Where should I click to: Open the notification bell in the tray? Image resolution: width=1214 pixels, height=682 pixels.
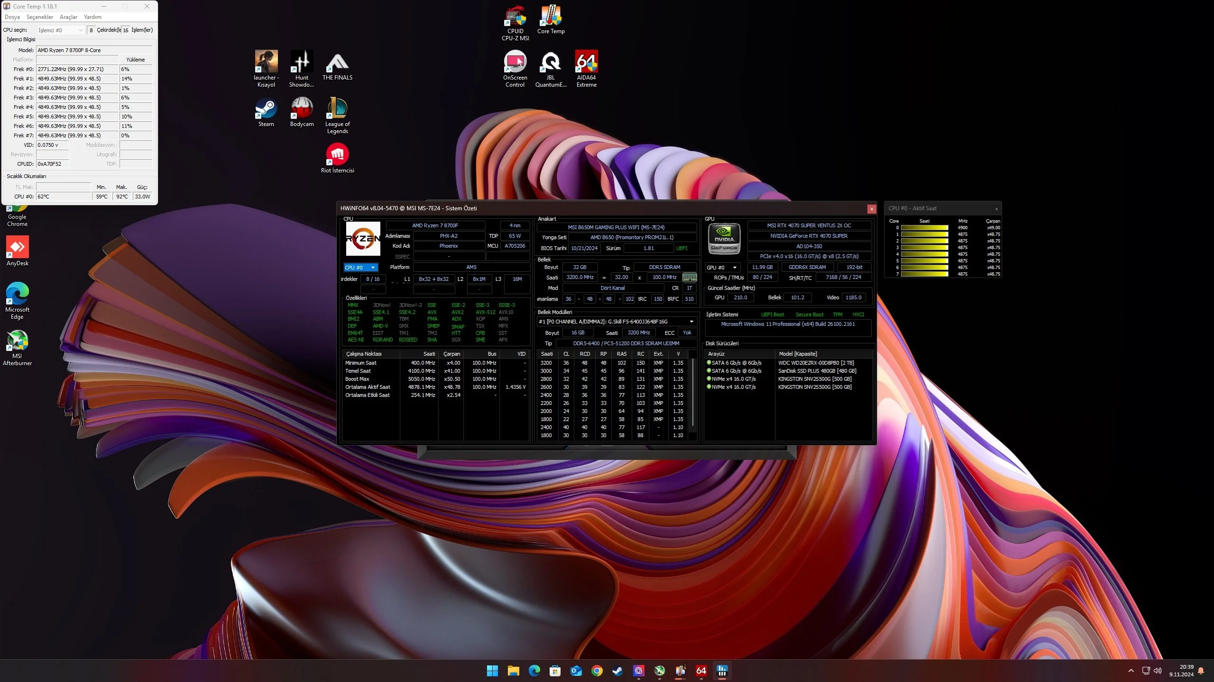click(x=1201, y=671)
